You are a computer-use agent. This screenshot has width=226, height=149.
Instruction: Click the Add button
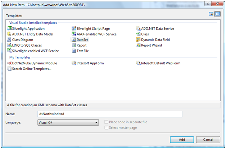click(182, 140)
